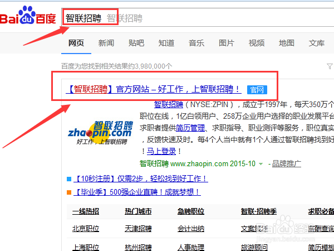Go to the 知道 tab

[x=166, y=43]
